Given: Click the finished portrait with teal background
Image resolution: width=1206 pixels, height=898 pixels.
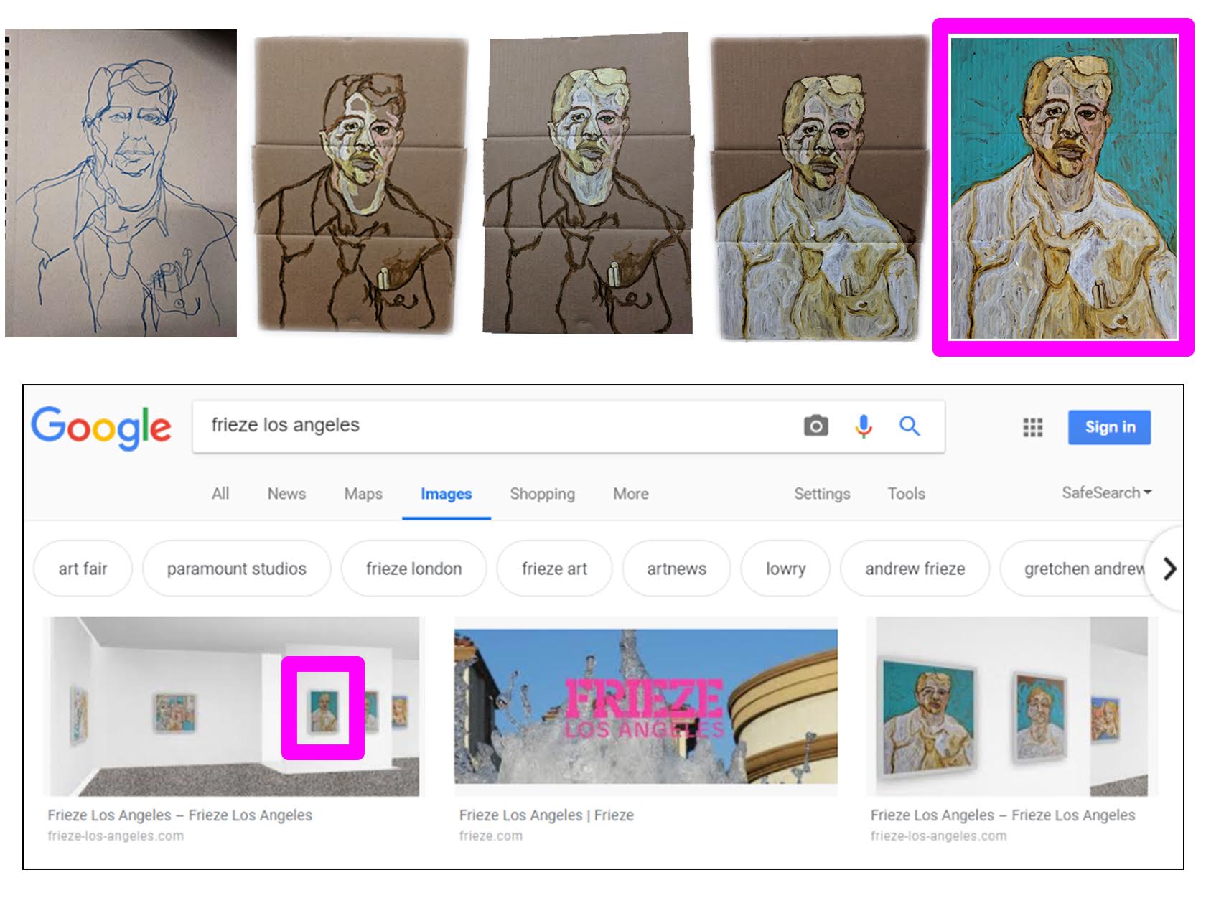Looking at the screenshot, I should pos(1063,188).
